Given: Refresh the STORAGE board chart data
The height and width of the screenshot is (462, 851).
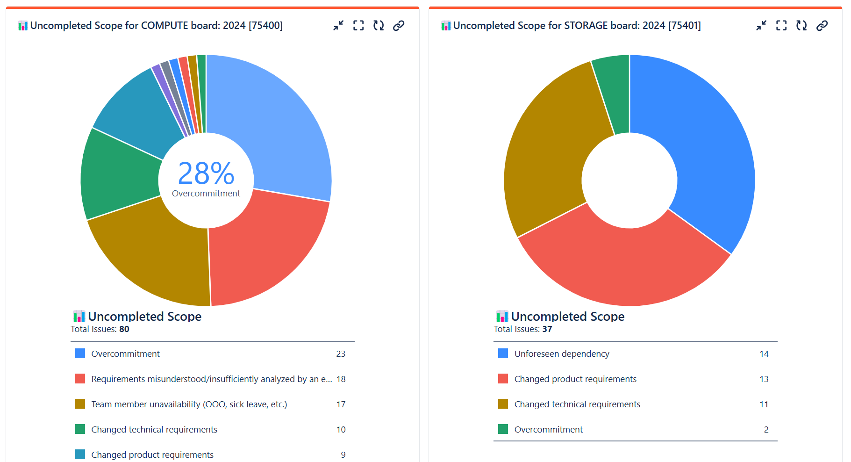Looking at the screenshot, I should tap(801, 26).
